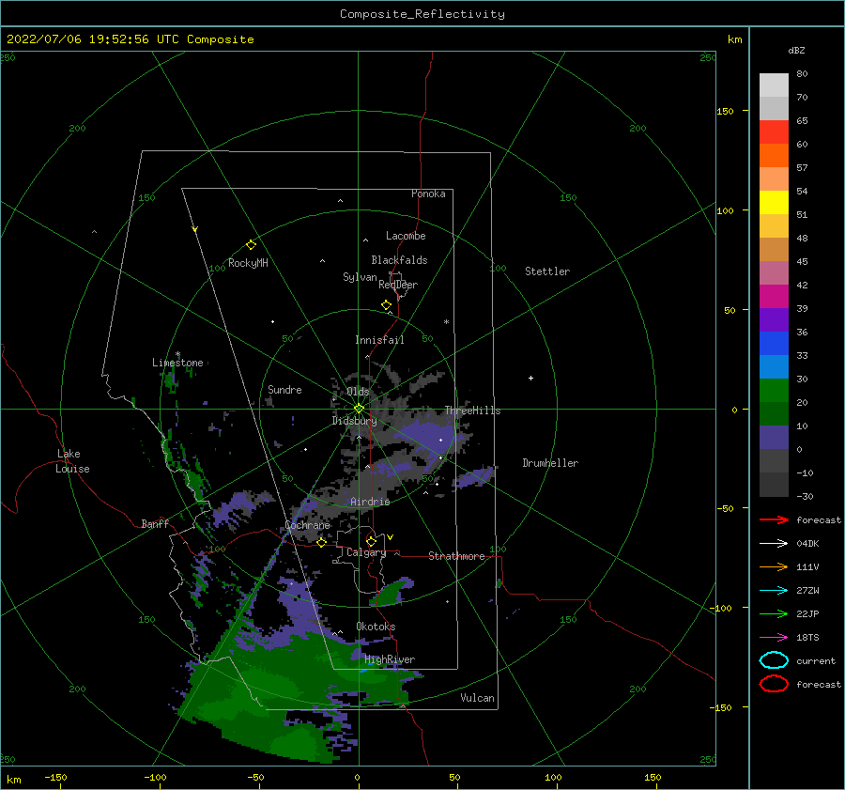Image resolution: width=845 pixels, height=790 pixels.
Task: Click the Lake Louise label
Action: tap(72, 461)
